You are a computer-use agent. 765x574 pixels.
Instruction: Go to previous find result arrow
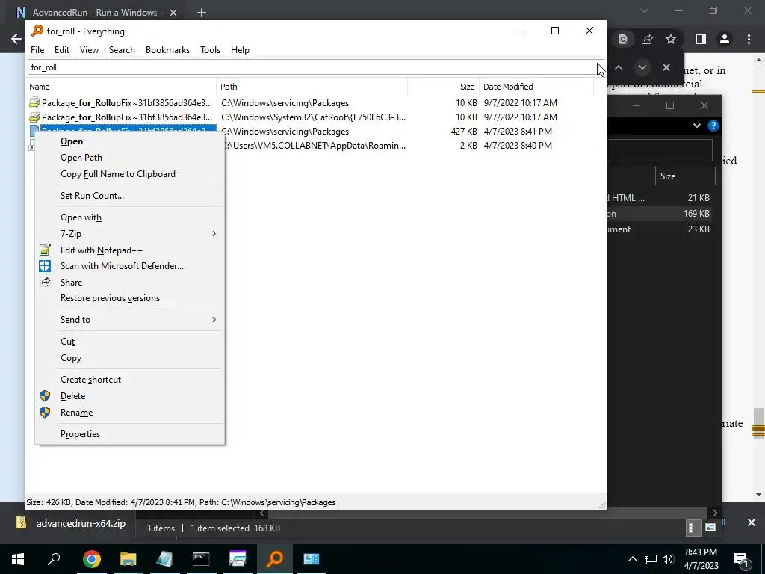pyautogui.click(x=619, y=67)
